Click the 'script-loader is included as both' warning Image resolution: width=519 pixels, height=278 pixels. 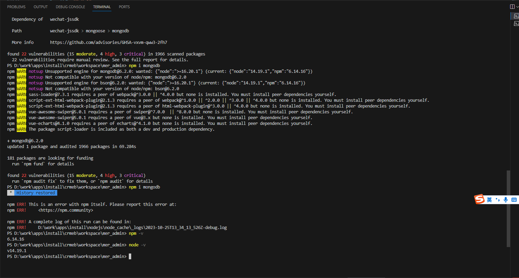(111, 129)
